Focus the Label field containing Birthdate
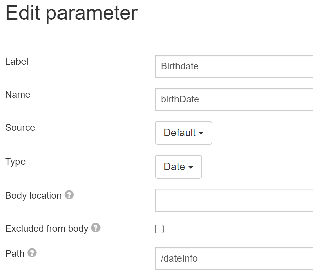 pyautogui.click(x=234, y=66)
